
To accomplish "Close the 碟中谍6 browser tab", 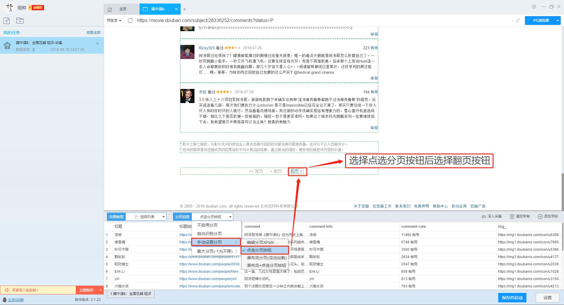I will click(x=176, y=9).
